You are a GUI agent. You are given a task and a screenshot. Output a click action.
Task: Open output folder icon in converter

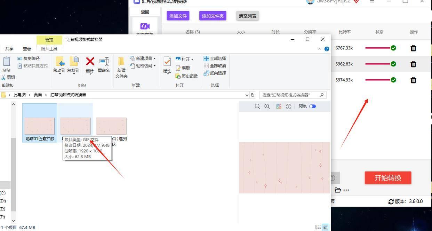pos(337,190)
